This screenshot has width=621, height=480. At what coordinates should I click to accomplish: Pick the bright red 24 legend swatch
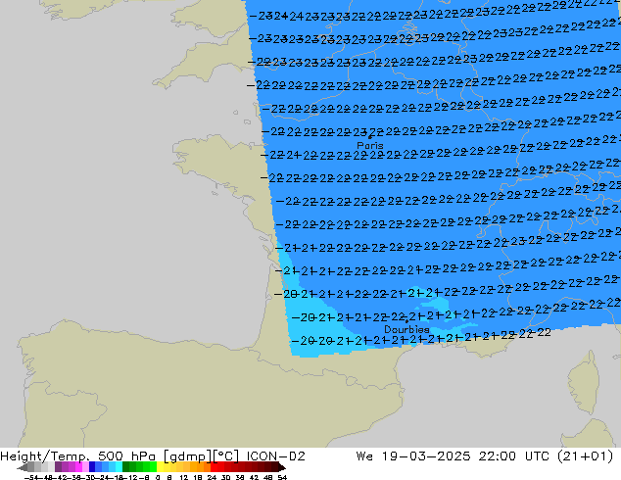[214, 466]
